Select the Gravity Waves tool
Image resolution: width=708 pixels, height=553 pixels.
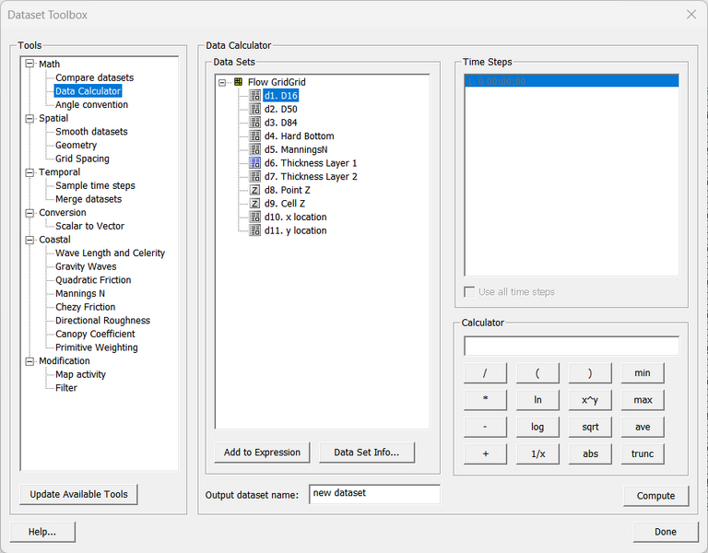[86, 266]
